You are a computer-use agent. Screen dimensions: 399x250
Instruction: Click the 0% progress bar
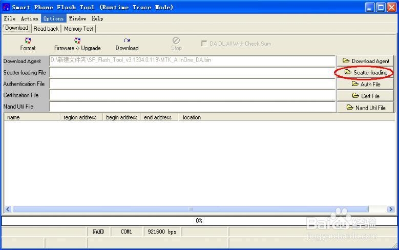point(199,221)
